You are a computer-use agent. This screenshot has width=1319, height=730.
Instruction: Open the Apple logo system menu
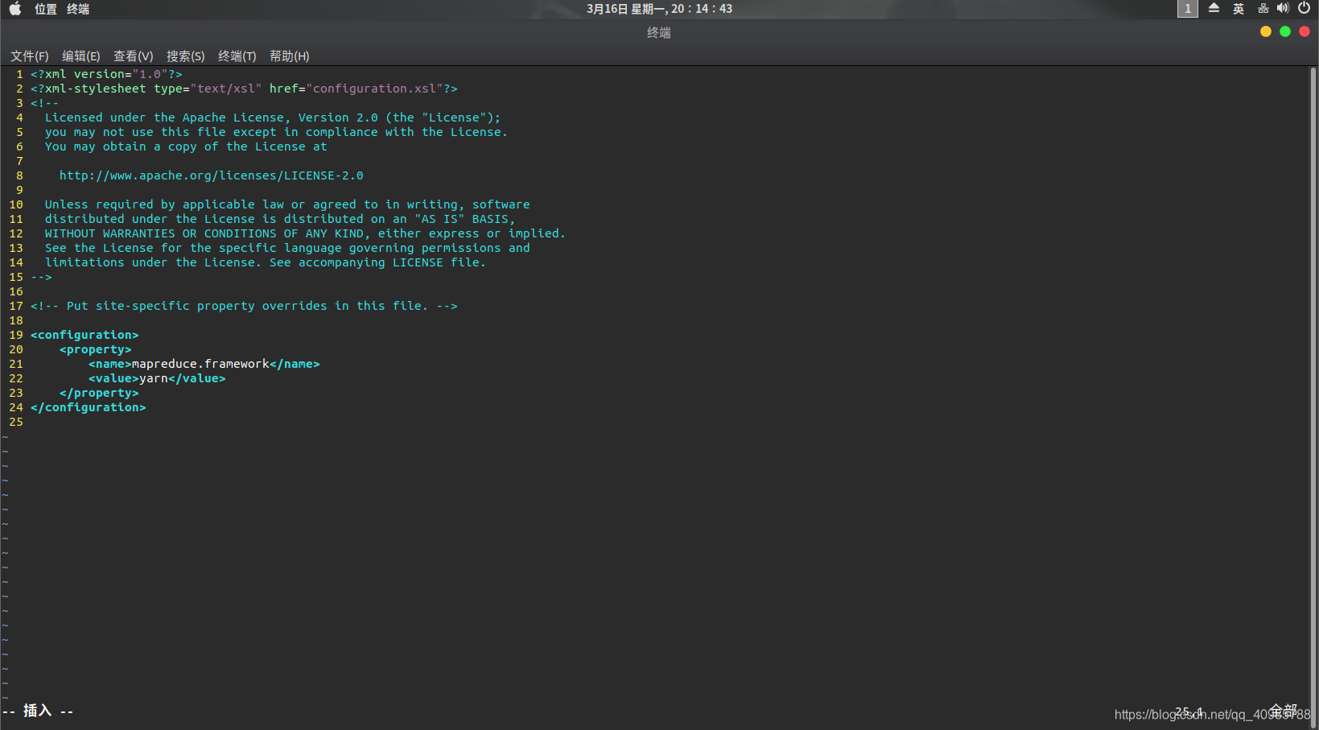[x=14, y=9]
